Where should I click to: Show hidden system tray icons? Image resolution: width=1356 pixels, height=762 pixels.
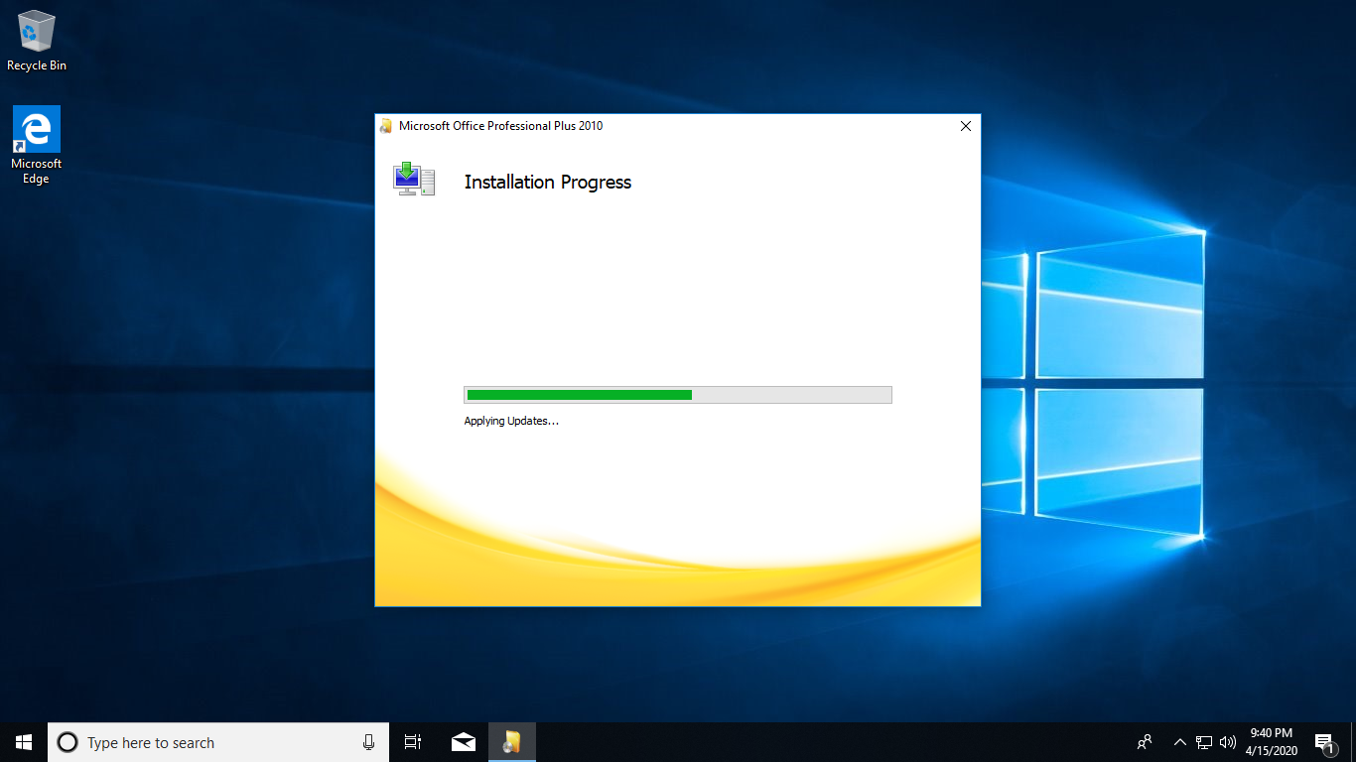pos(1180,742)
